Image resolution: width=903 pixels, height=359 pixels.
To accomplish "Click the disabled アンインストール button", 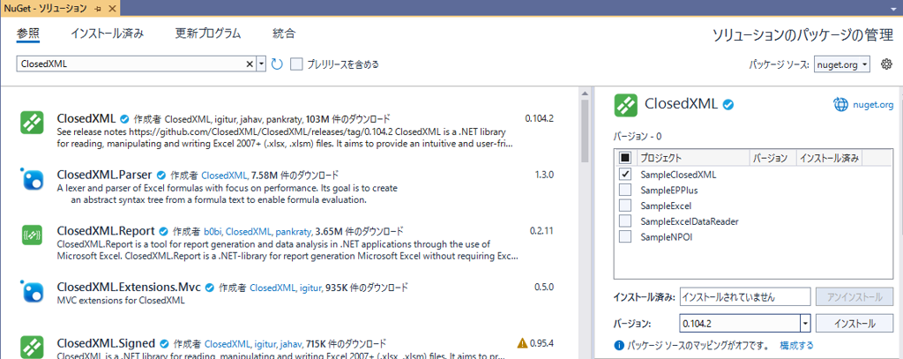I will pyautogui.click(x=854, y=297).
